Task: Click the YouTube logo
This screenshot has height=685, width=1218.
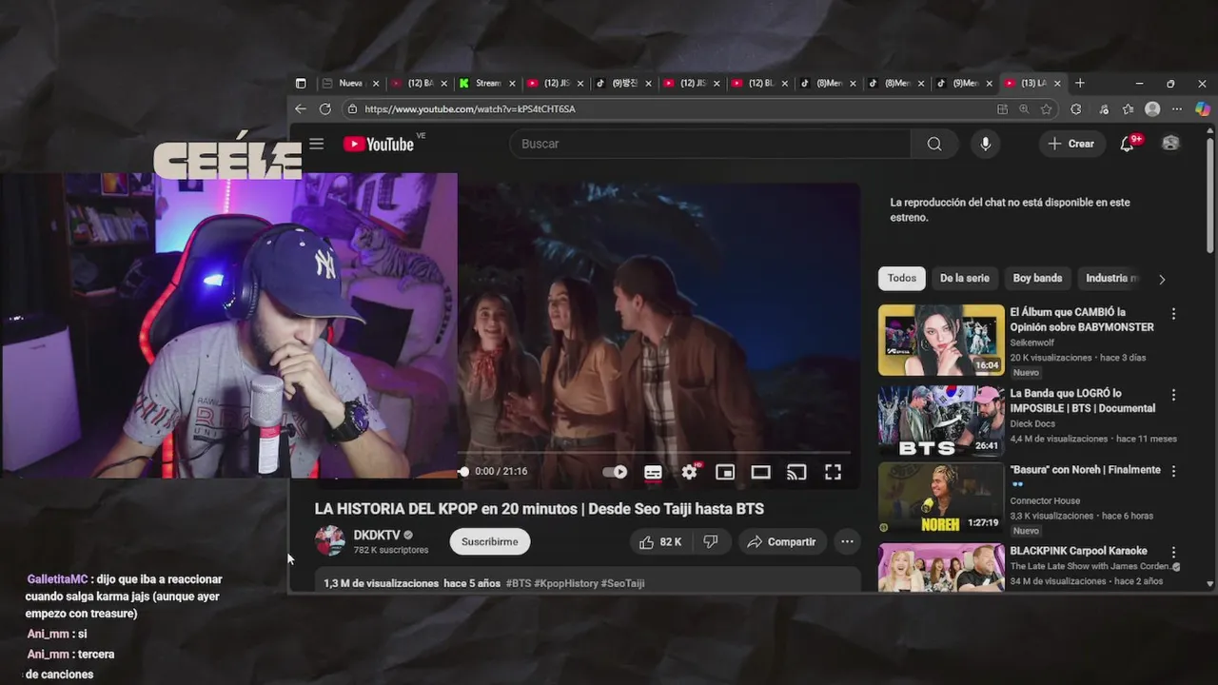Action: pyautogui.click(x=379, y=144)
